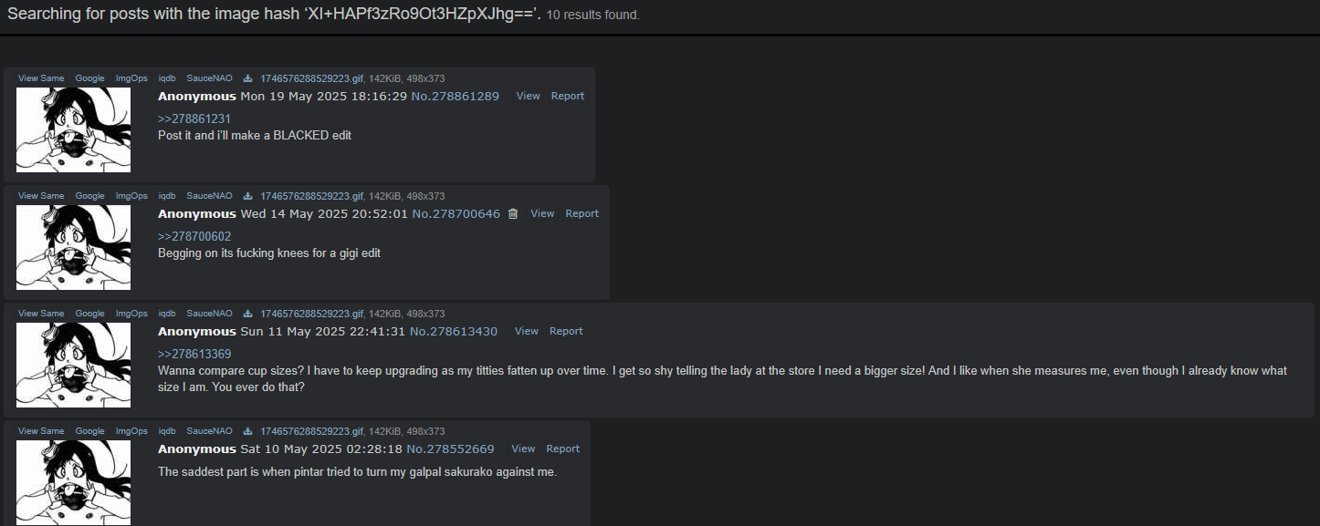
Task: Jump to the quoted post >>278613369
Action: [x=194, y=354]
